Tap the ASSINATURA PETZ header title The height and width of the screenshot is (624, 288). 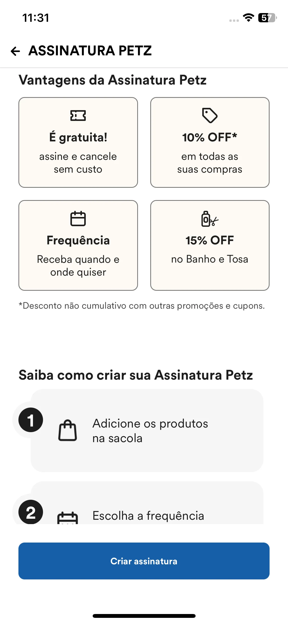pyautogui.click(x=90, y=50)
